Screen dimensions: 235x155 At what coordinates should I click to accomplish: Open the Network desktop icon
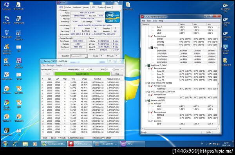(7, 20)
